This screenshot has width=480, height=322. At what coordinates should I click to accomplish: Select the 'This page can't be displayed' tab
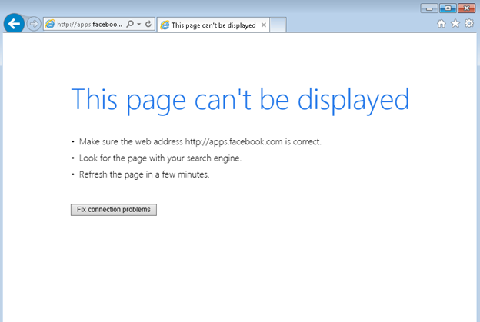(x=213, y=25)
